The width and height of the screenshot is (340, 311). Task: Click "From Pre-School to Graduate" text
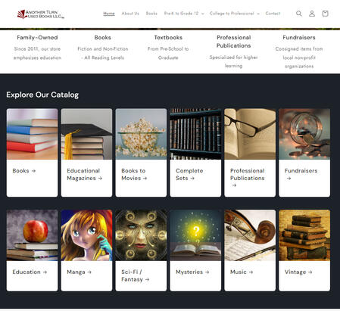click(168, 53)
